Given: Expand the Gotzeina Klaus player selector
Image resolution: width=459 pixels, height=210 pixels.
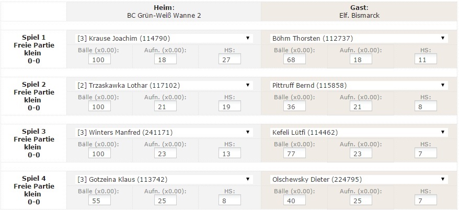Looking at the screenshot, I should pos(163,179).
